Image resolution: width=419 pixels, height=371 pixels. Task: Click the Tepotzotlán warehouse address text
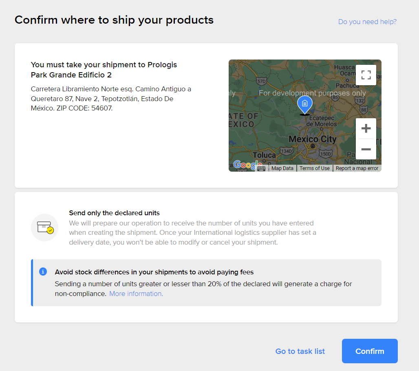(111, 99)
